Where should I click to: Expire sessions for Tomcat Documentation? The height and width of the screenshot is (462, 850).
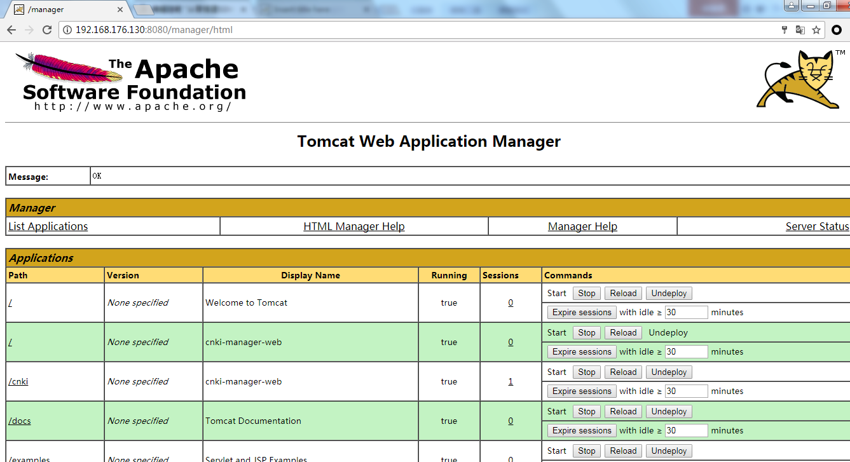click(x=582, y=431)
